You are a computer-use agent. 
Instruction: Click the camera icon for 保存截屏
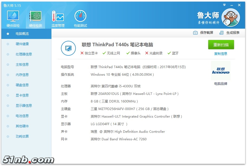[x=195, y=33]
